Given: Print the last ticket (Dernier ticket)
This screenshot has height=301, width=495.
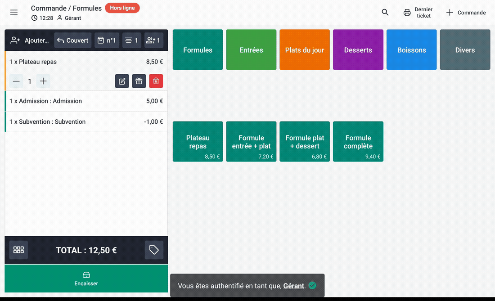Looking at the screenshot, I should (x=418, y=13).
